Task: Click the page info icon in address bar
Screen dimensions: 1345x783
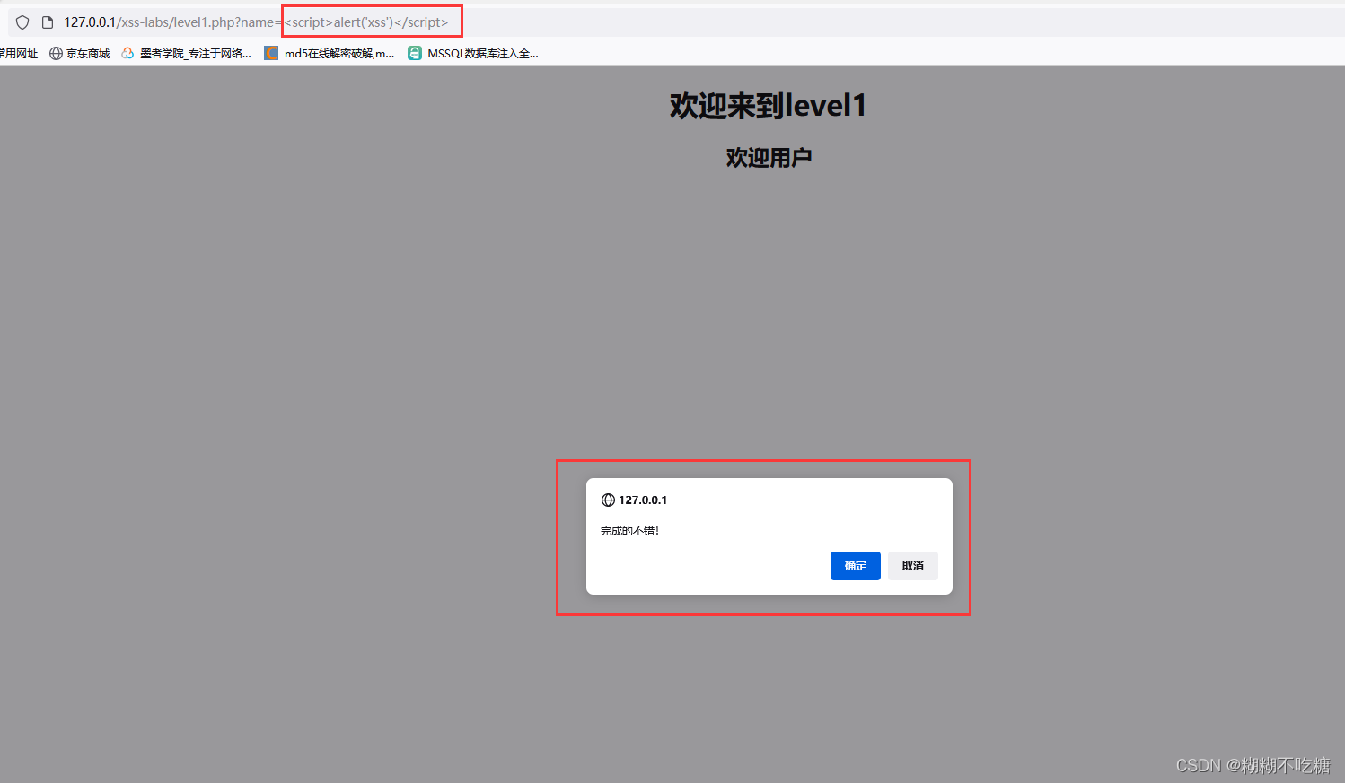Action: click(x=48, y=22)
